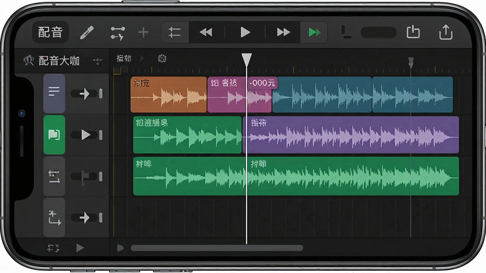The height and width of the screenshot is (273, 486).
Task: Add a new track with plus icon
Action: (x=143, y=32)
